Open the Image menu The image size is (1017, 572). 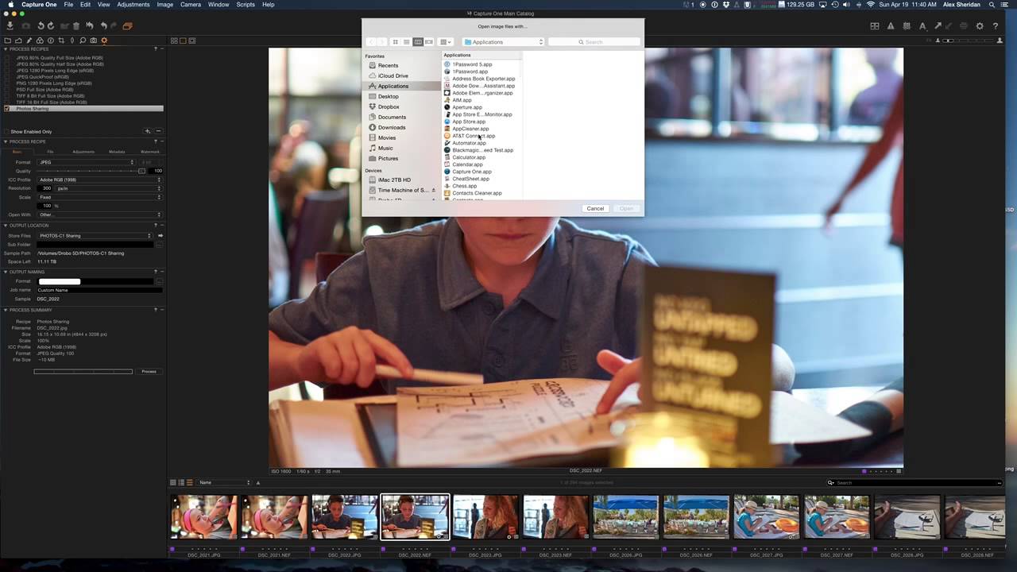(165, 5)
